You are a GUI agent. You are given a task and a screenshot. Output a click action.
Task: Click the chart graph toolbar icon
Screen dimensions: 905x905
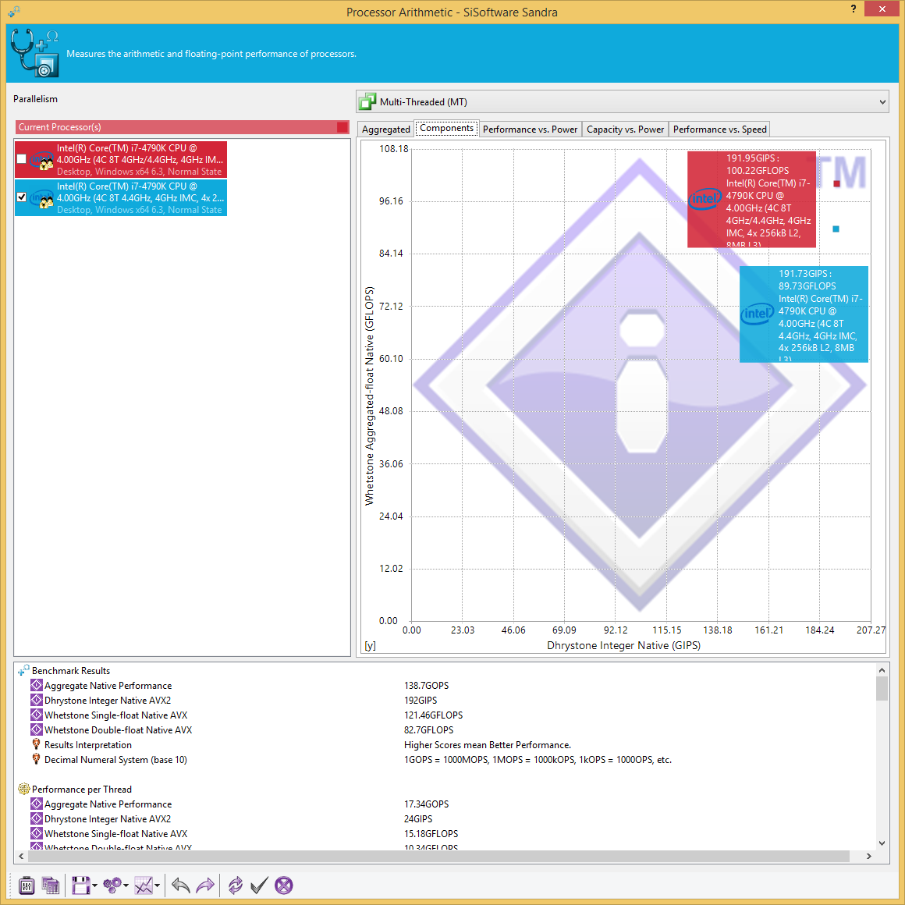[x=143, y=885]
